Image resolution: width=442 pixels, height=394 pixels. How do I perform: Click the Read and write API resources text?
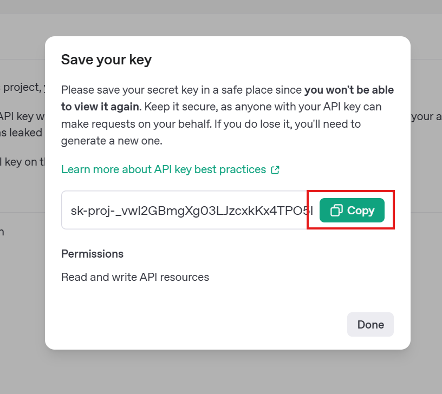tap(135, 277)
